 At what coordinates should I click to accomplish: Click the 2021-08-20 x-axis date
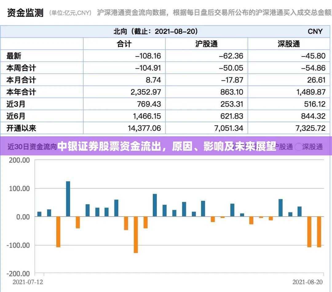point(307,282)
